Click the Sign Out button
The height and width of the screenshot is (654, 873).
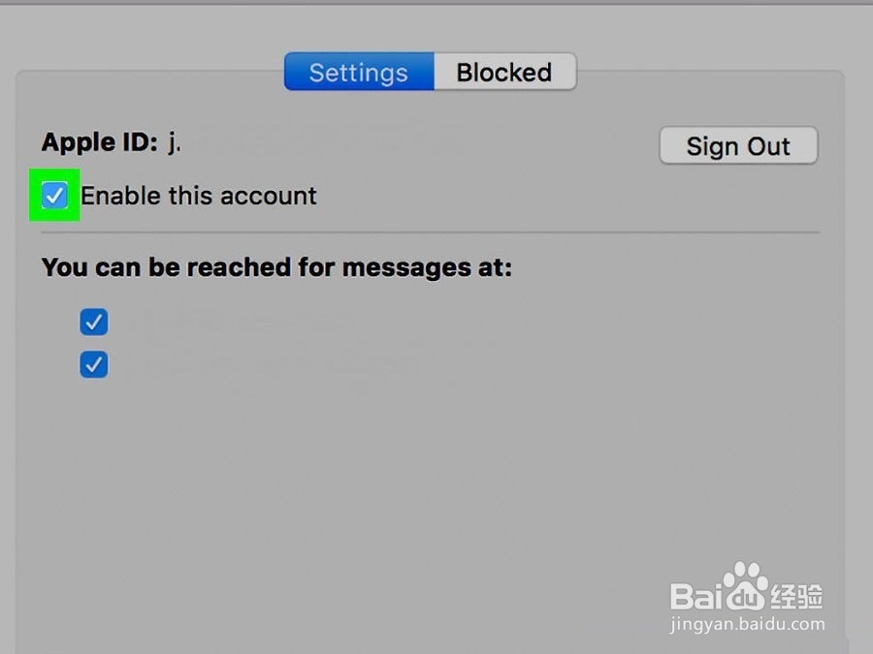pyautogui.click(x=738, y=145)
